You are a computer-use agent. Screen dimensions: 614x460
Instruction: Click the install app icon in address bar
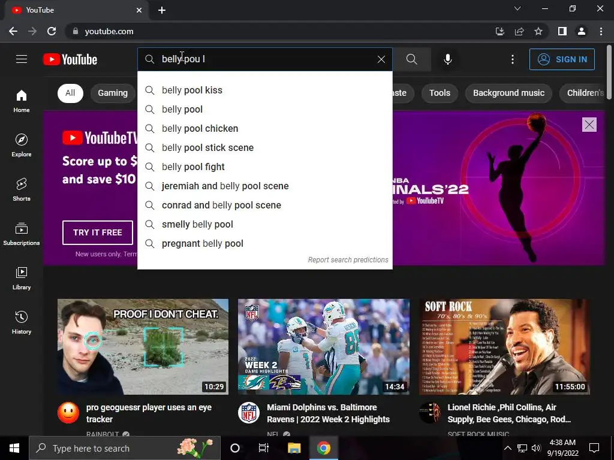(x=499, y=31)
